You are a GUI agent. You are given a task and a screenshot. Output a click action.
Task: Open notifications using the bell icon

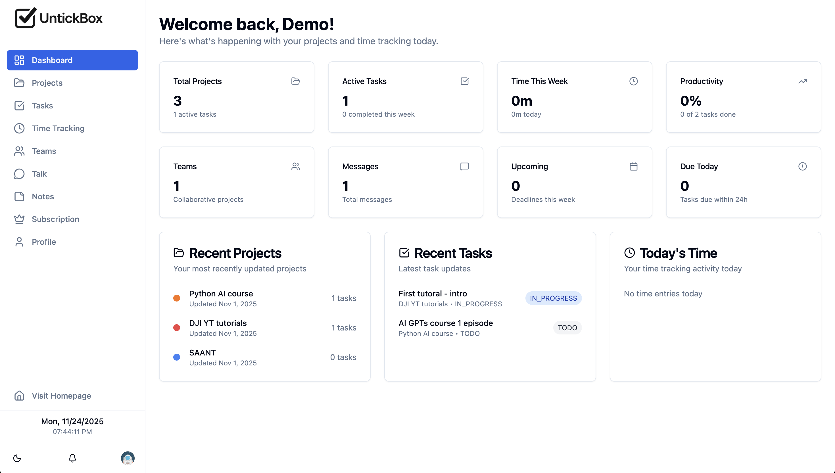[72, 458]
